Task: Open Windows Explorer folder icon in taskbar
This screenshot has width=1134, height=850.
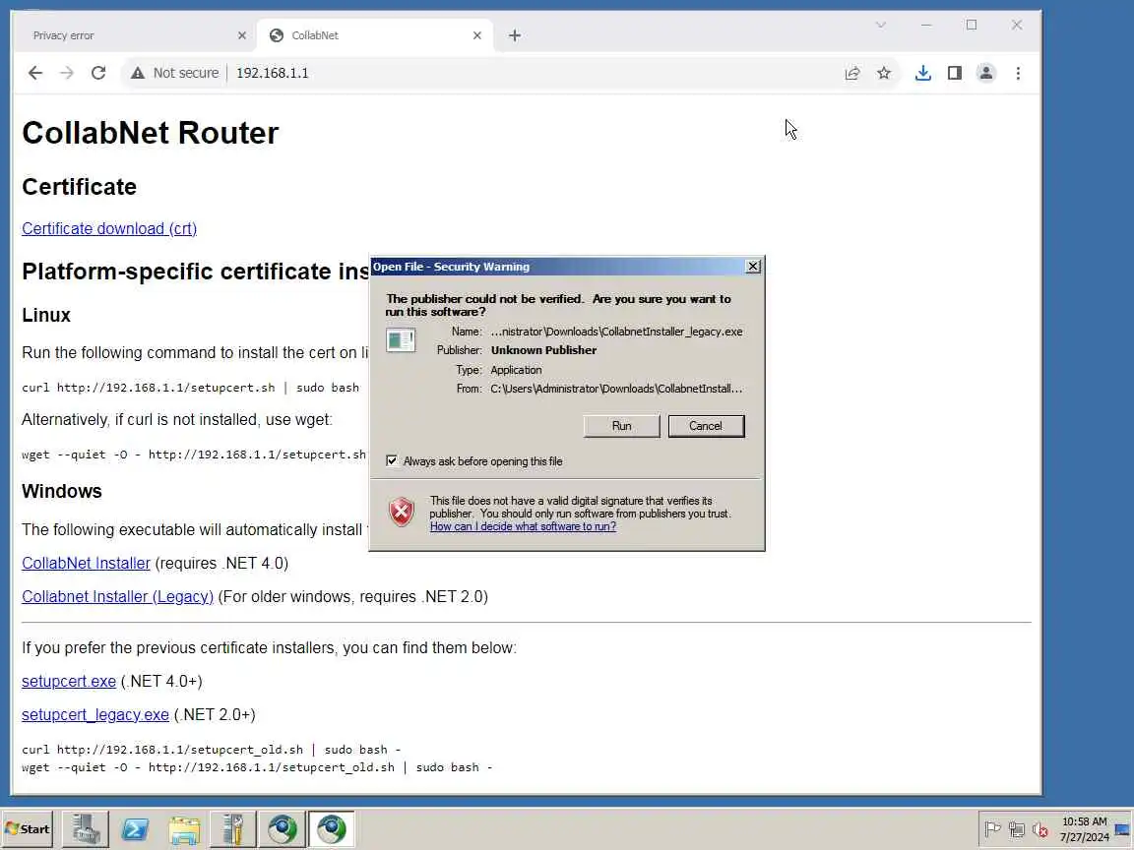Action: point(184,829)
